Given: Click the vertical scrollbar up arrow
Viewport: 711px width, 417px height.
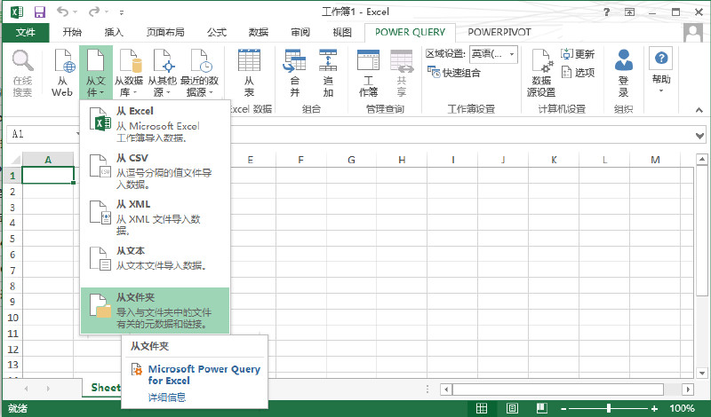Looking at the screenshot, I should click(701, 159).
